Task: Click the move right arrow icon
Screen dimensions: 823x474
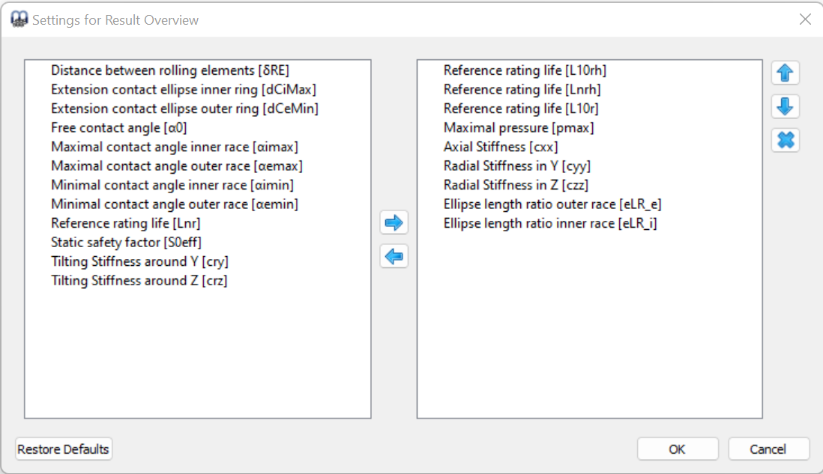Action: coord(394,223)
